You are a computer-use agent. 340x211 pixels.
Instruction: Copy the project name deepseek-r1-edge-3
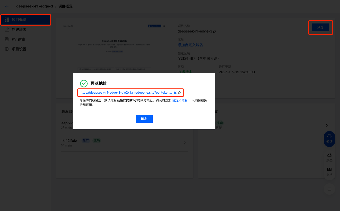[214, 31]
